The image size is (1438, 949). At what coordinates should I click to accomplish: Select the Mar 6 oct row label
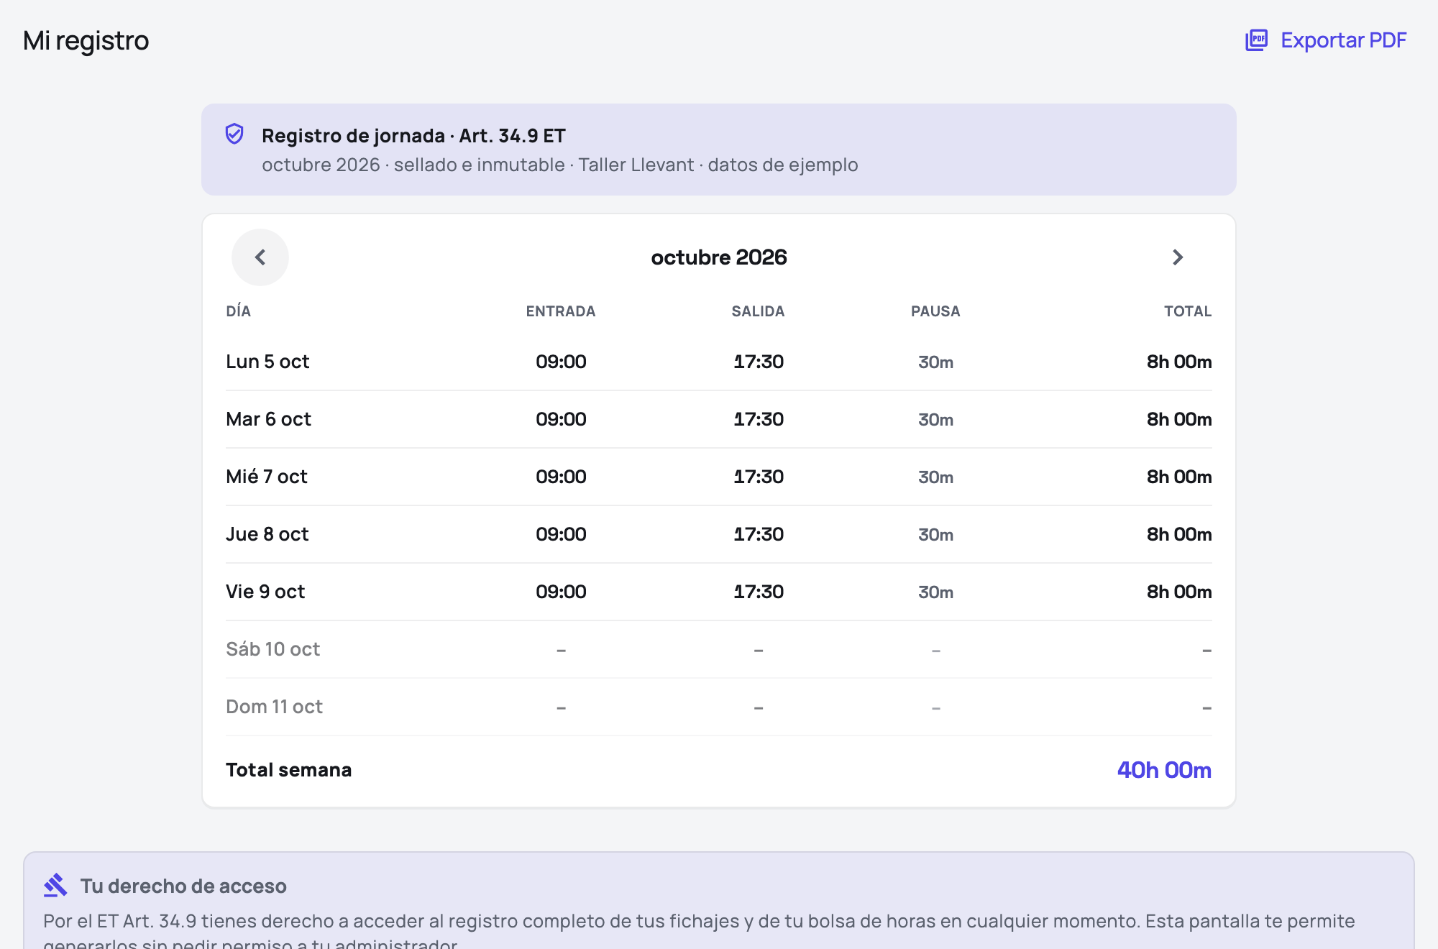coord(268,419)
